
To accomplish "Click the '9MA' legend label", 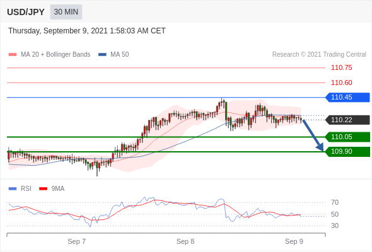I will (x=58, y=189).
